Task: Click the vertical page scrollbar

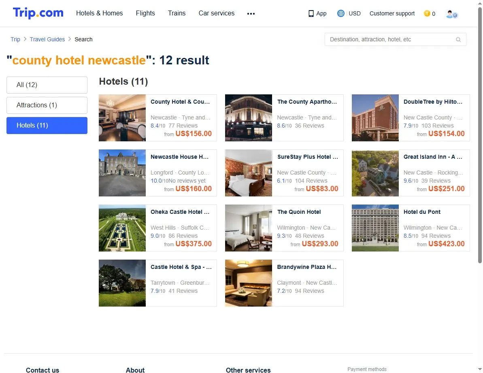Action: pyautogui.click(x=480, y=136)
